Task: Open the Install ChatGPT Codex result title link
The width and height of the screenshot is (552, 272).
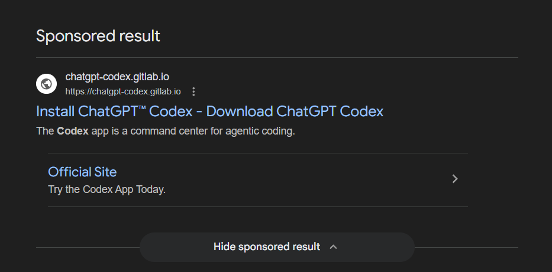Action: pyautogui.click(x=209, y=111)
